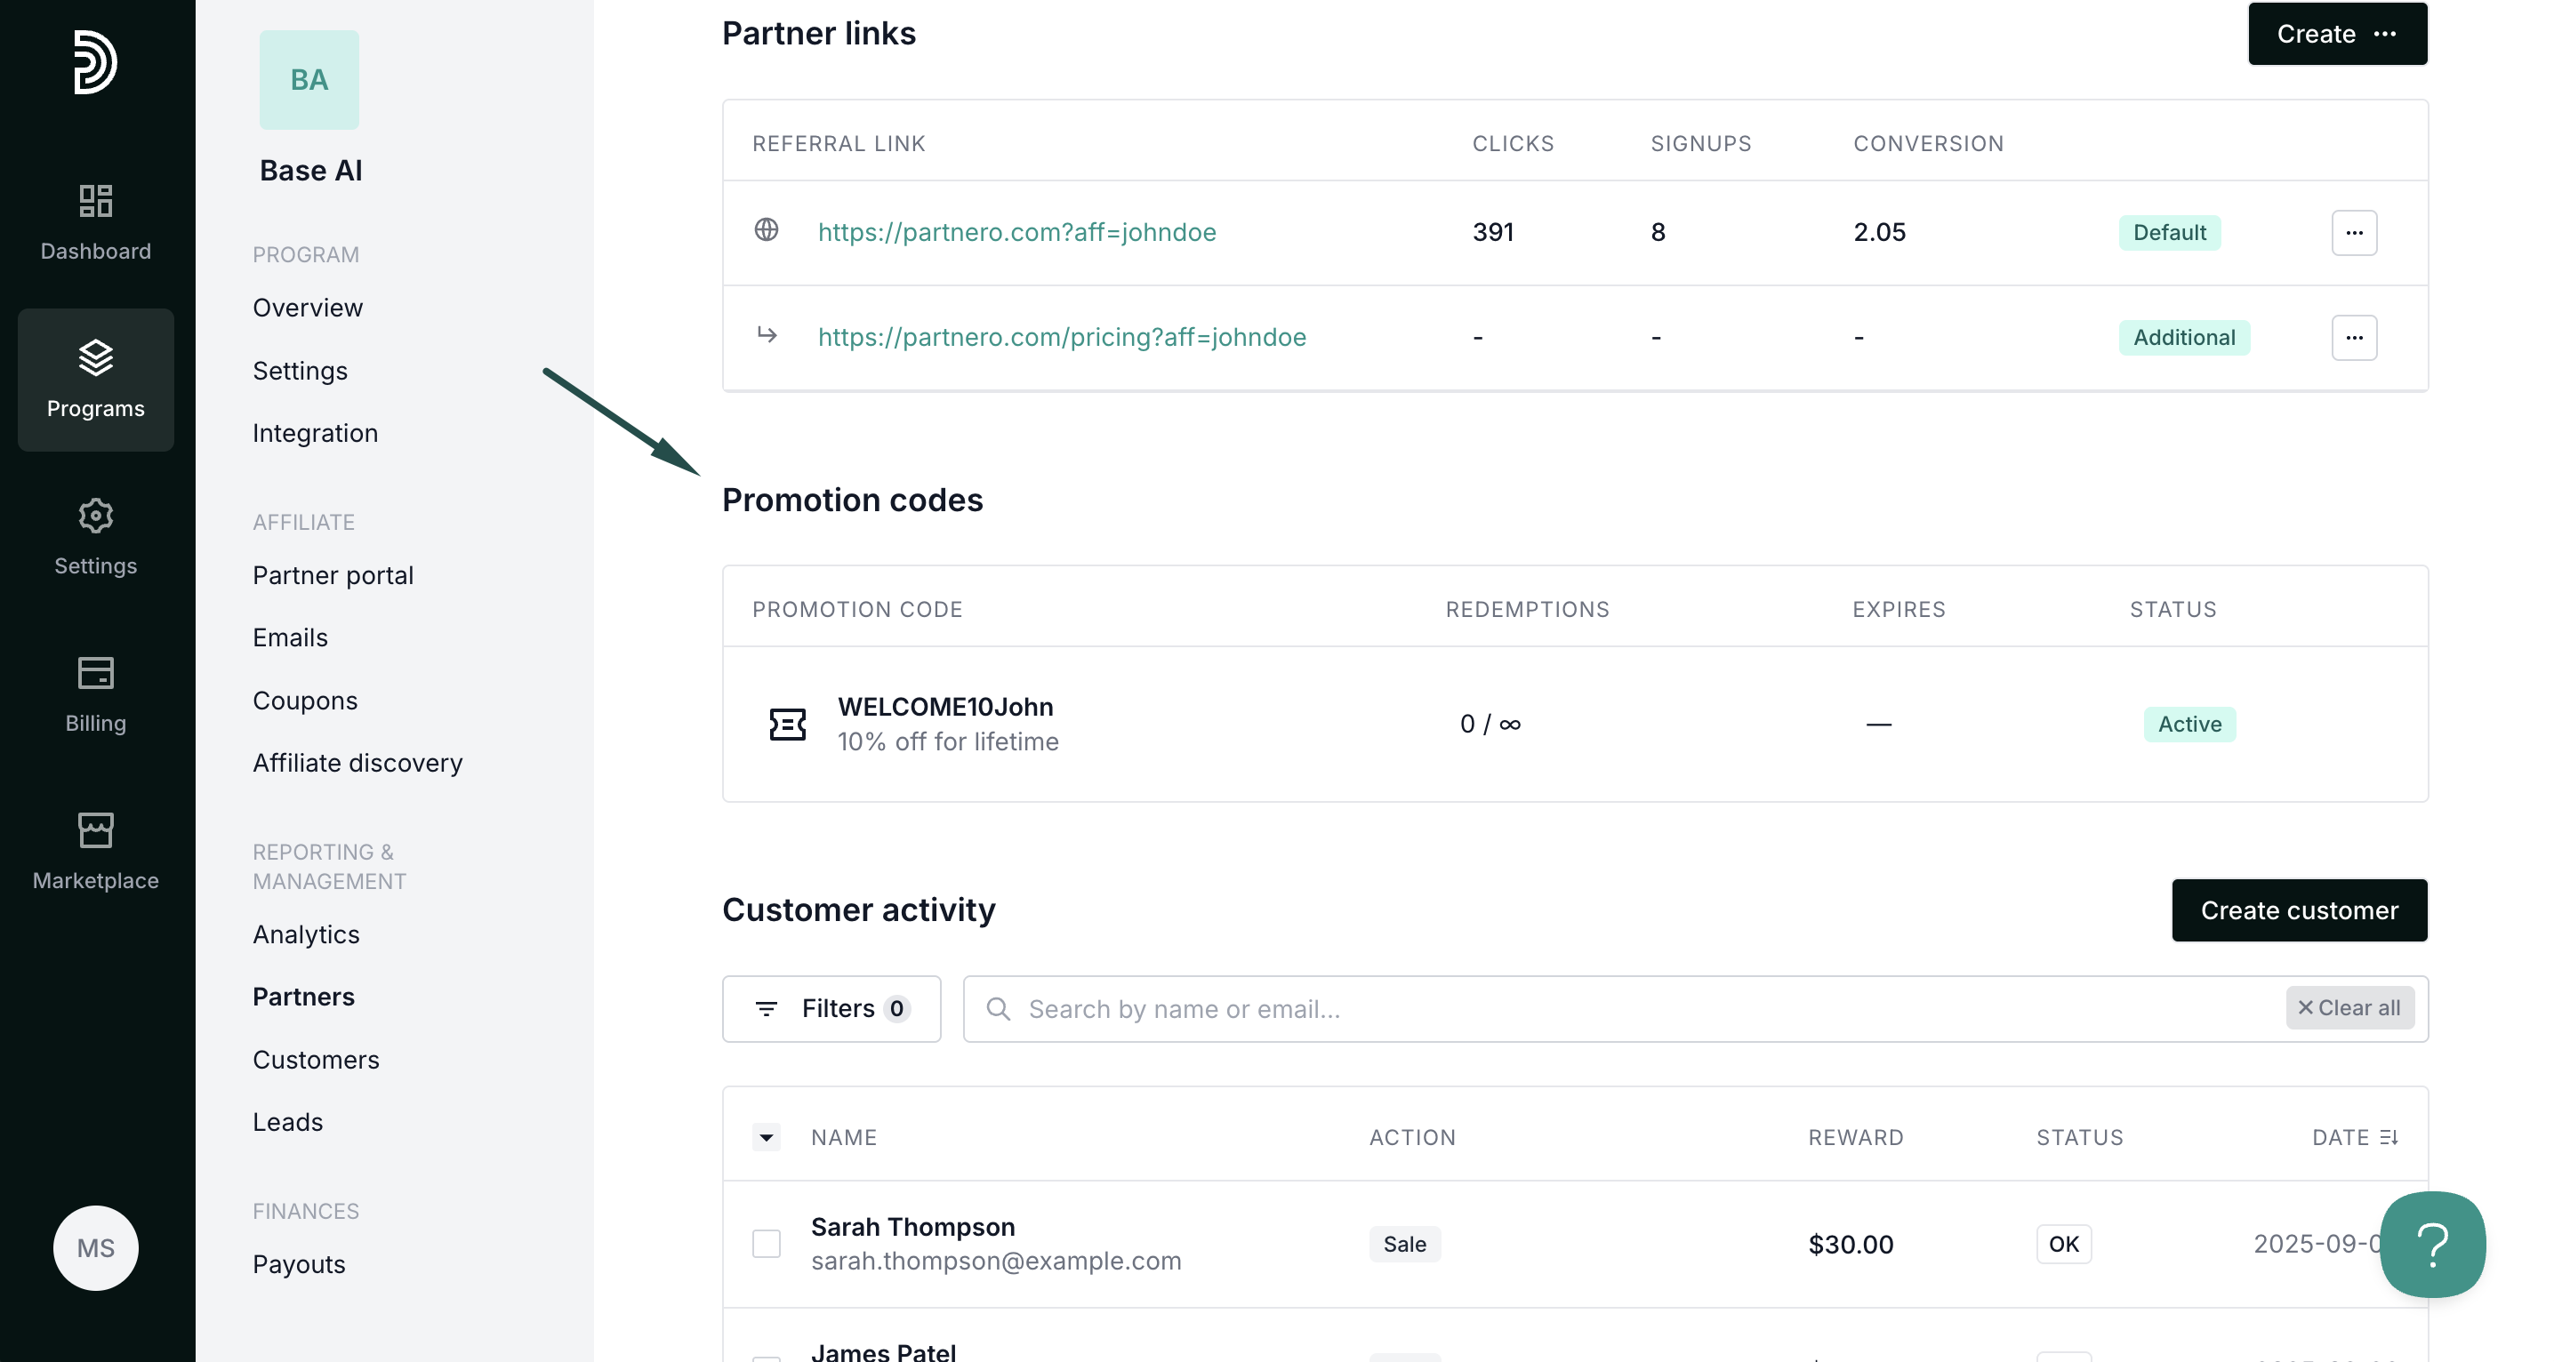The image size is (2554, 1362).
Task: Open the menu for the pricing link row
Action: tap(2354, 337)
